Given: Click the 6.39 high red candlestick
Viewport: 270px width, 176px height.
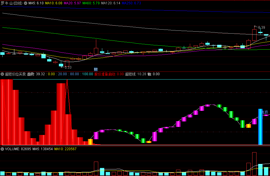Looking at the screenshot, I should (254, 35).
